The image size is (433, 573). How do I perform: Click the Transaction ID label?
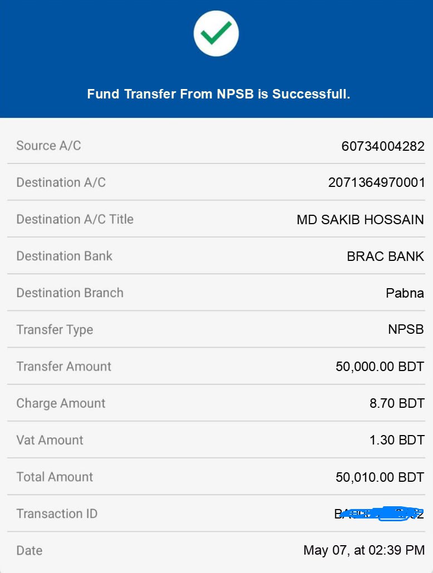click(x=57, y=513)
